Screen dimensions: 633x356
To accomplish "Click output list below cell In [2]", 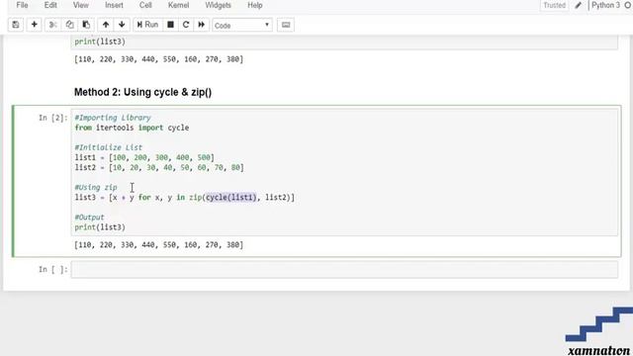I will click(158, 245).
